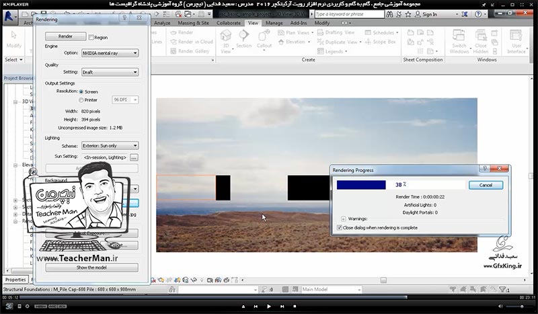The image size is (538, 314).
Task: Switch to the Properties panel tab
Action: pos(15,280)
